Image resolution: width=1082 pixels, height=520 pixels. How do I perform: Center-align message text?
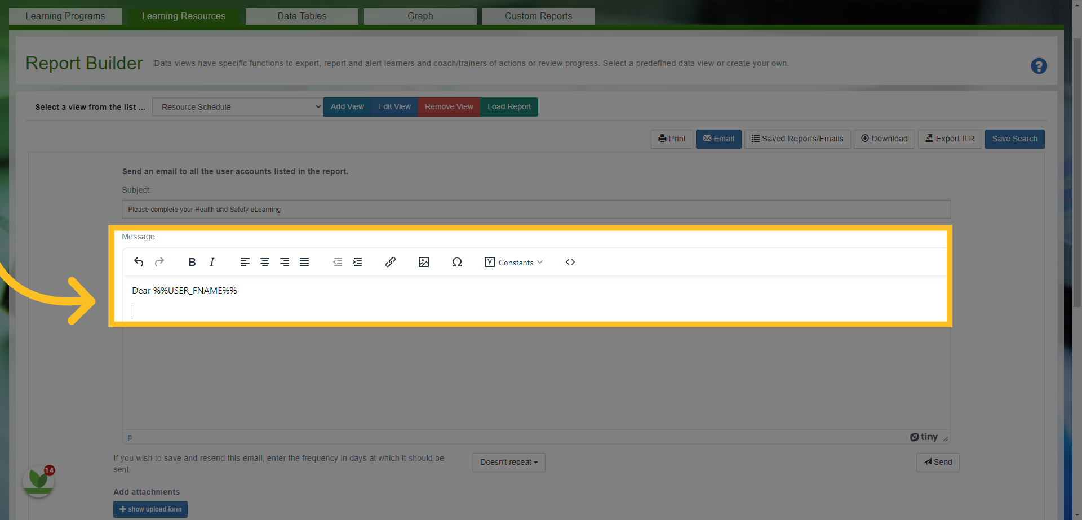264,262
